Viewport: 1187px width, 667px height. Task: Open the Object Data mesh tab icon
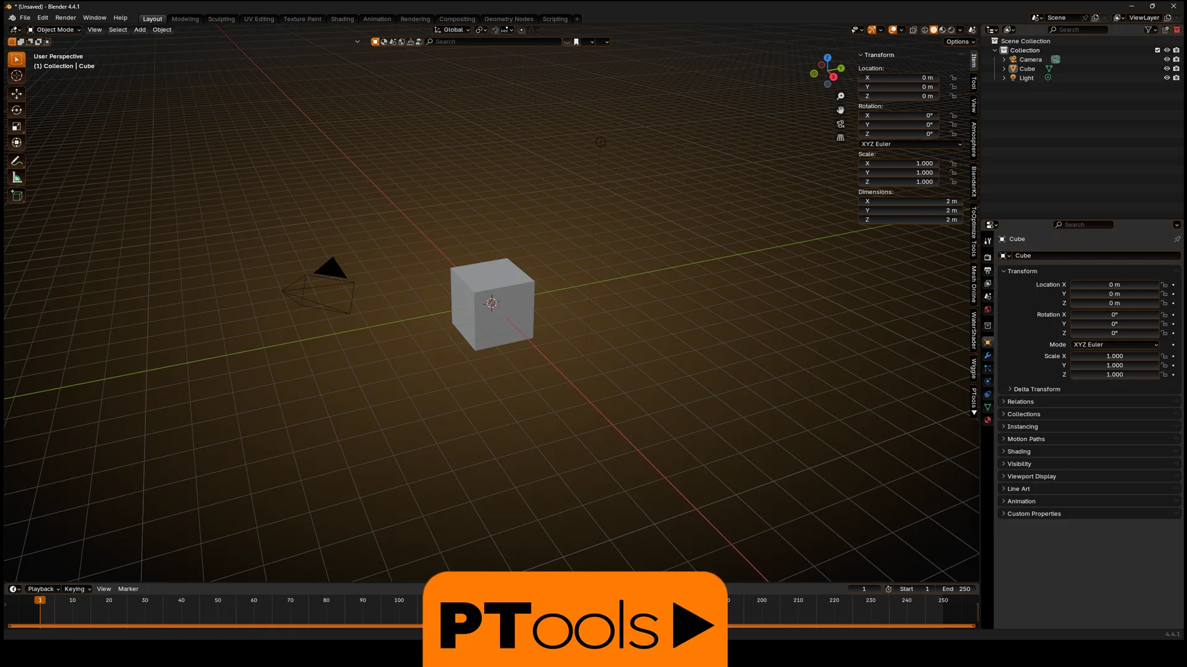(987, 408)
